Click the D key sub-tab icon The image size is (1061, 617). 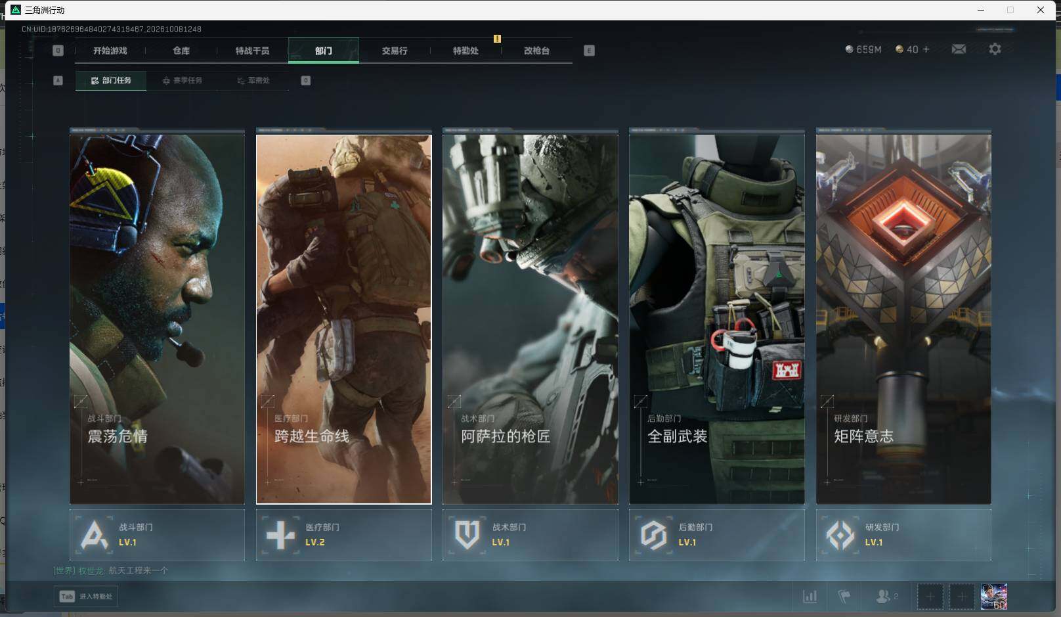click(305, 80)
